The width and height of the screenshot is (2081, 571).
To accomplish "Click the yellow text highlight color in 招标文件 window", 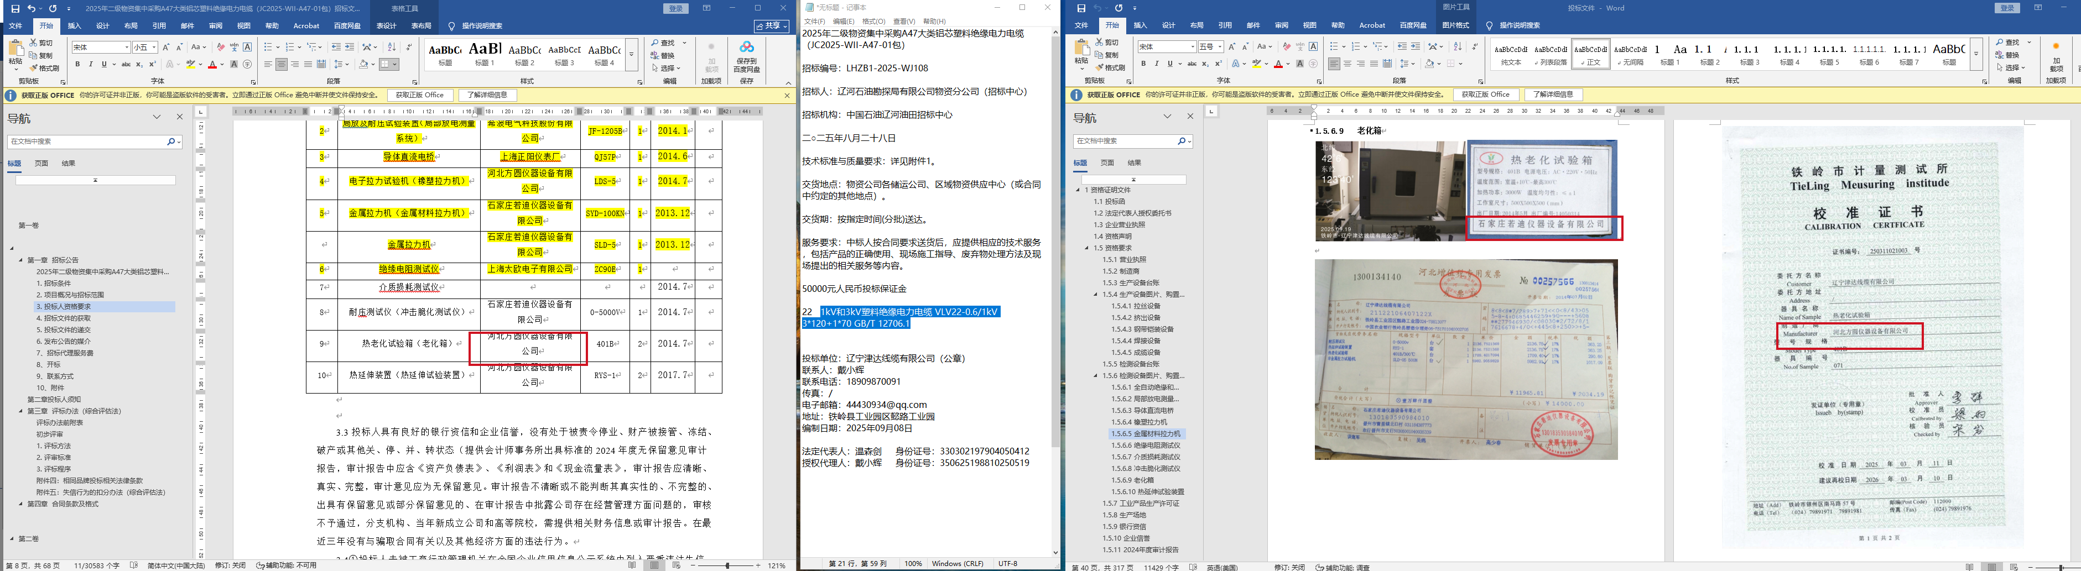I will 191,65.
